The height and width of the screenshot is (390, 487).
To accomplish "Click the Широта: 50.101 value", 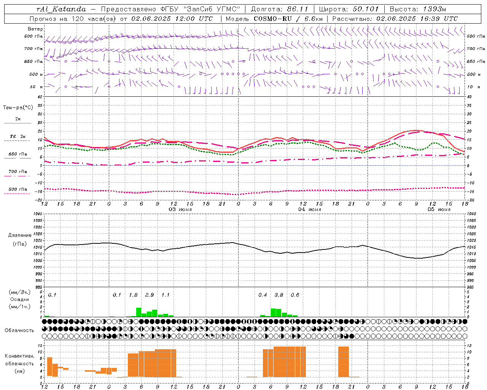I will click(x=349, y=9).
